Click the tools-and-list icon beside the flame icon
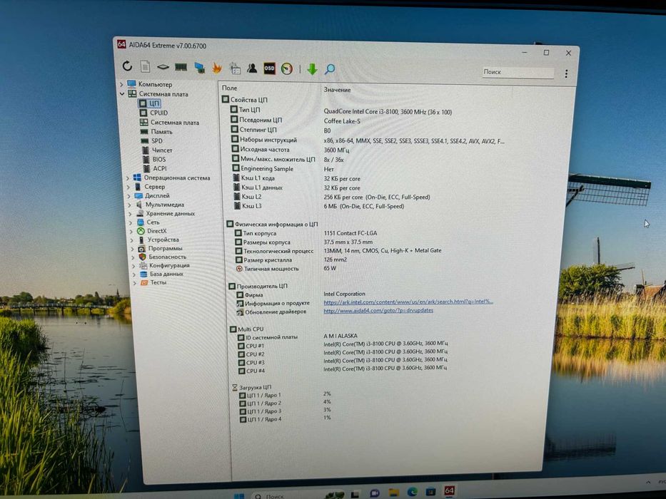Screen dimensions: 666x499 pyautogui.click(x=235, y=68)
